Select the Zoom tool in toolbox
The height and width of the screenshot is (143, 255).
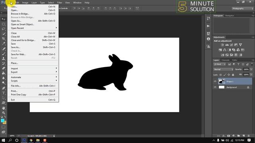pyautogui.click(x=4, y=113)
